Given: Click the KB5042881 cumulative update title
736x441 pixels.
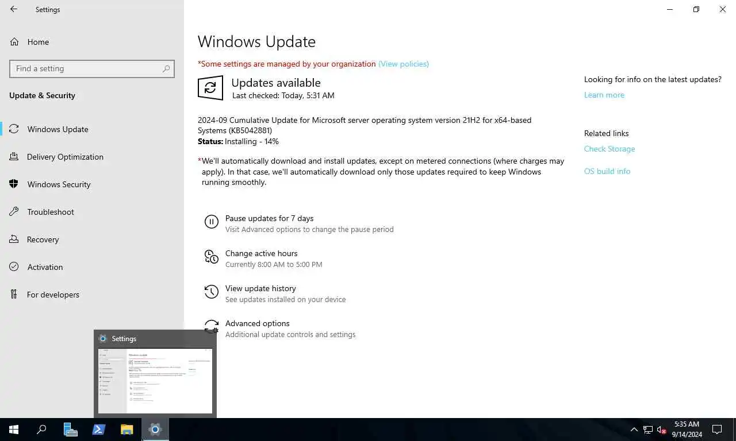Looking at the screenshot, I should click(365, 125).
